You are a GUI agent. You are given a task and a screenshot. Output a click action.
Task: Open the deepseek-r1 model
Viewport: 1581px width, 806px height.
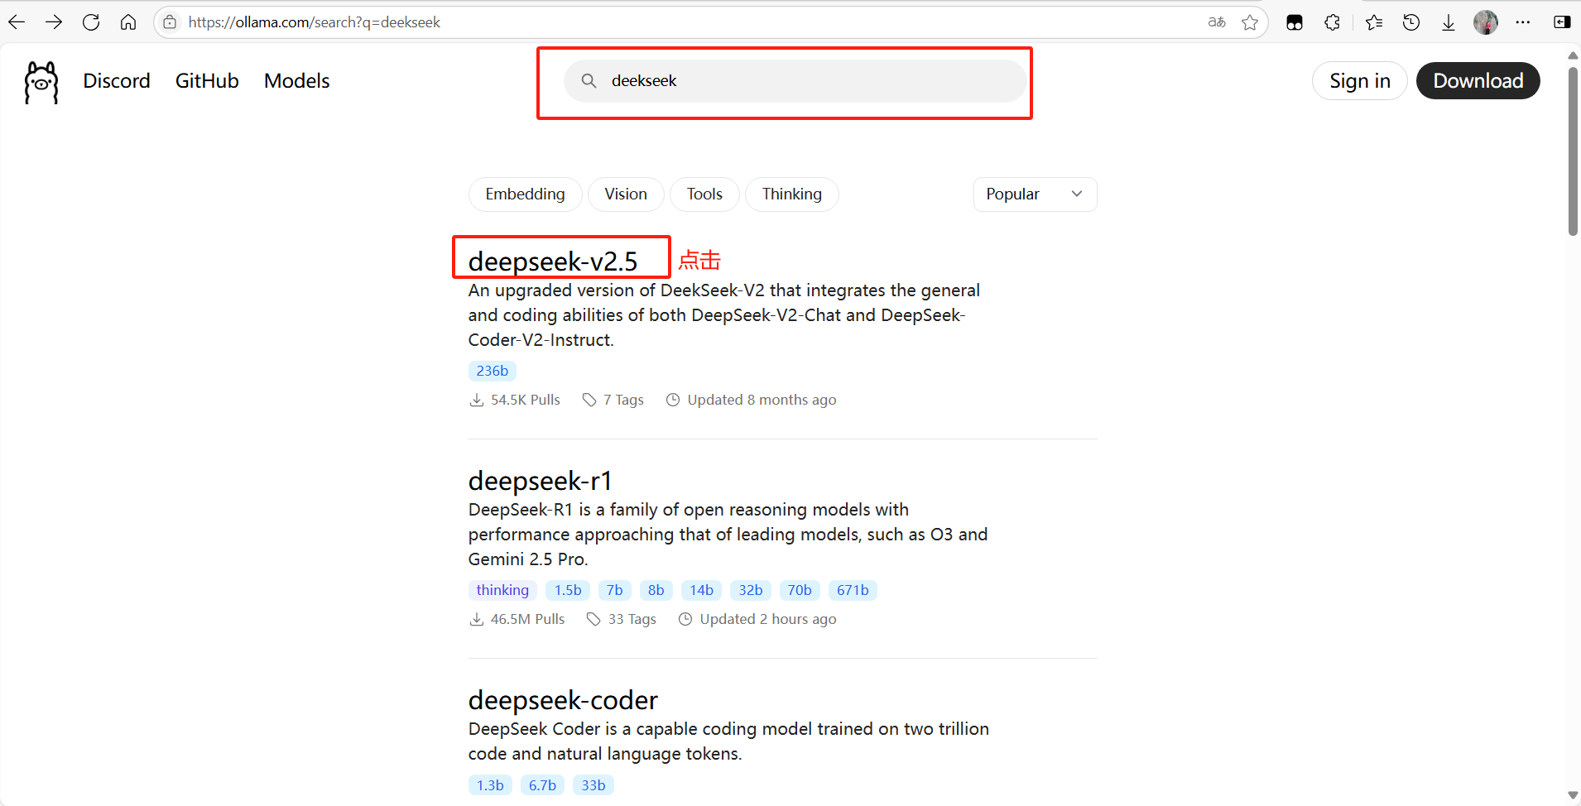tap(541, 481)
